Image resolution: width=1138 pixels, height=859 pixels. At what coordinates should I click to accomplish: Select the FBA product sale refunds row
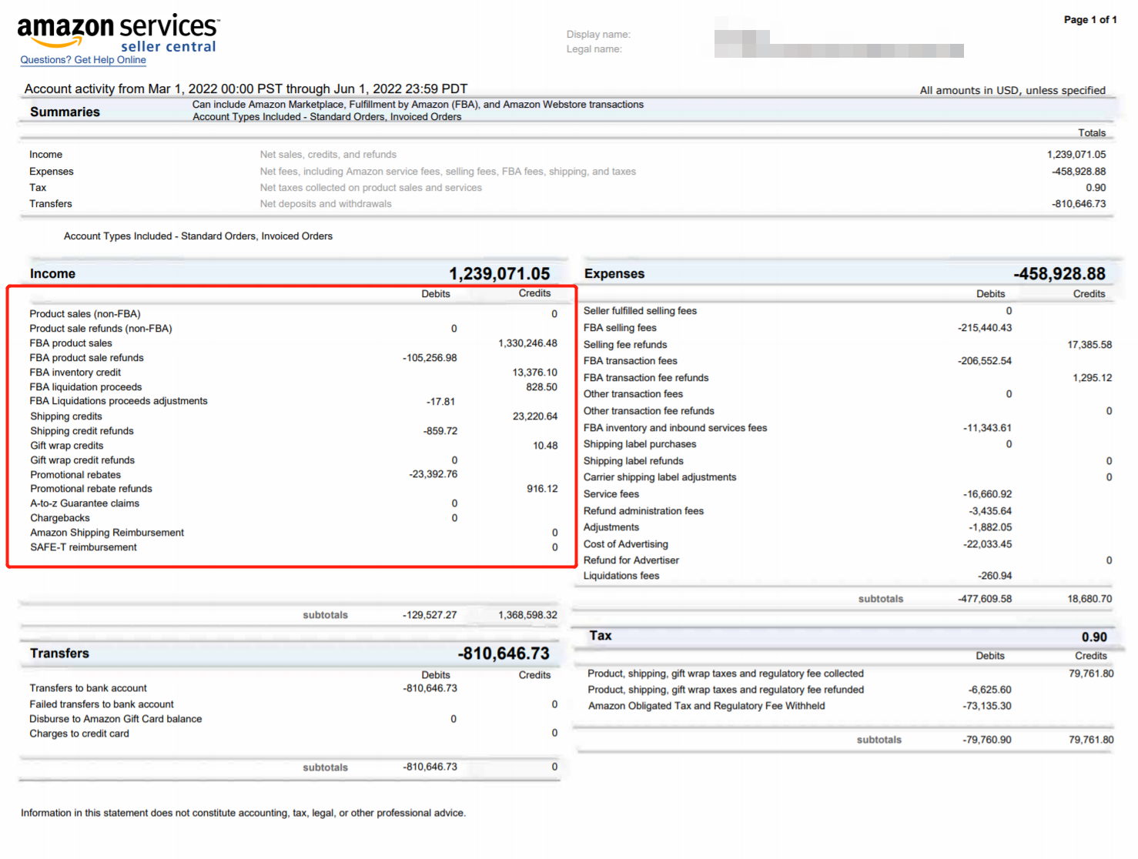(293, 358)
